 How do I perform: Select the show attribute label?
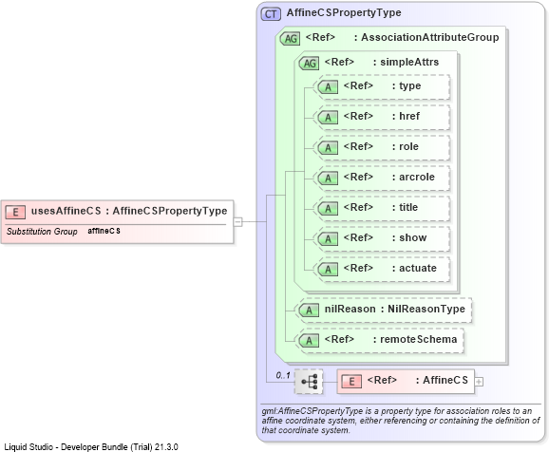point(413,237)
